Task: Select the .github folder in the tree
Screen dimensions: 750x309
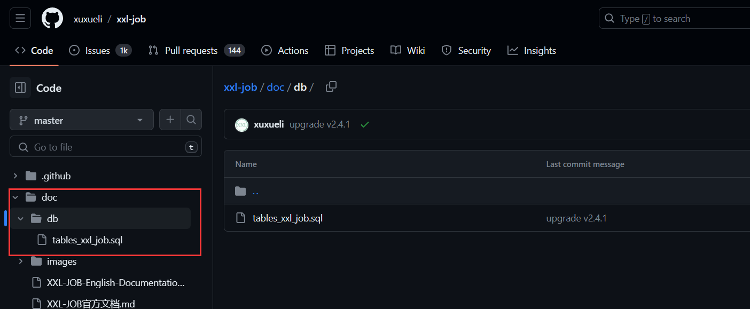Action: tap(56, 176)
